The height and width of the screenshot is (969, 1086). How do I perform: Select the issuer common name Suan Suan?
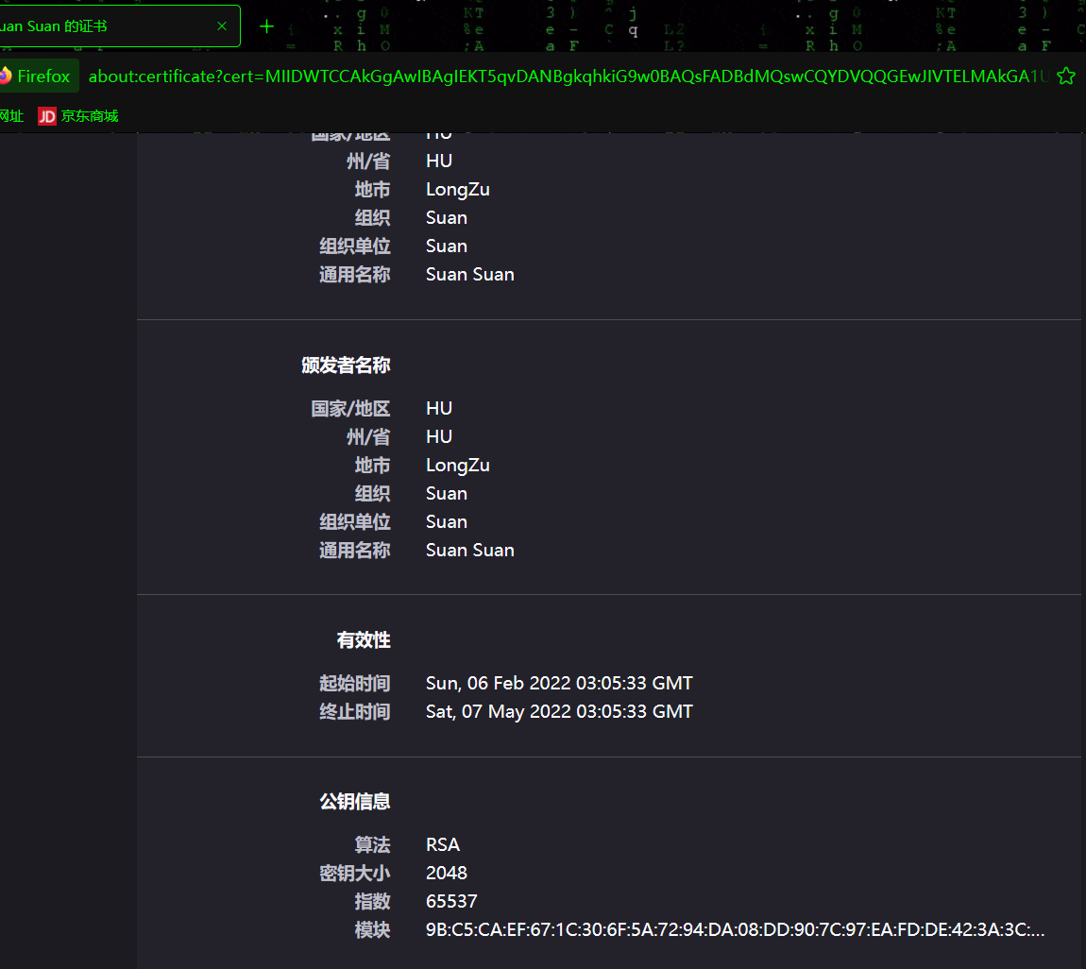pos(469,550)
